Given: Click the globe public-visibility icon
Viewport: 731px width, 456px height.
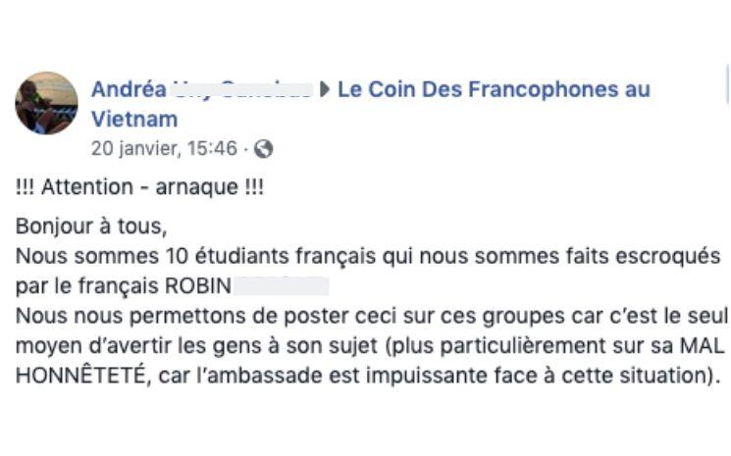Looking at the screenshot, I should [263, 149].
